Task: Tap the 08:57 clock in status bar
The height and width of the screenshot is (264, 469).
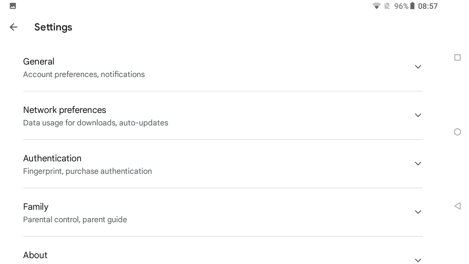Action: [x=428, y=6]
